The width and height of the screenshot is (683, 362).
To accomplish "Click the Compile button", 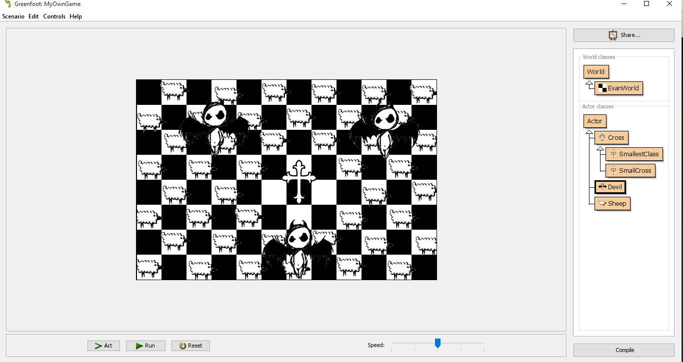I will (623, 350).
